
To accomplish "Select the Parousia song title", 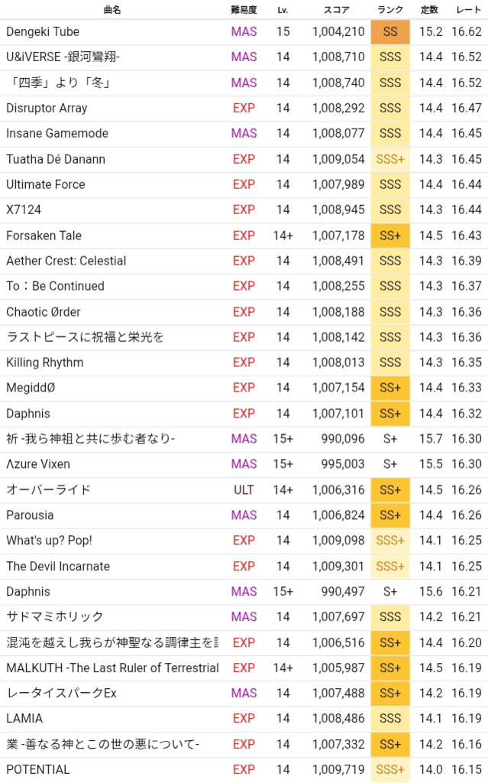I will pos(31,515).
